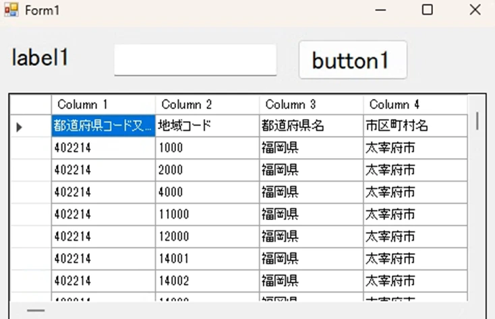495x319 pixels.
Task: Minimize the Form1 window
Action: click(380, 10)
